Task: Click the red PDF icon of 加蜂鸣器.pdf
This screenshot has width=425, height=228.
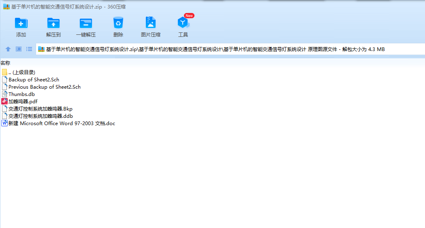Action: coord(4,102)
